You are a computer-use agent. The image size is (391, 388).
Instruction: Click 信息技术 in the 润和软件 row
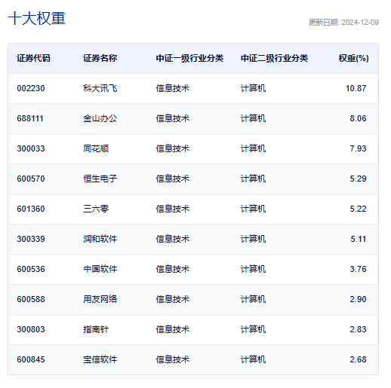click(173, 239)
